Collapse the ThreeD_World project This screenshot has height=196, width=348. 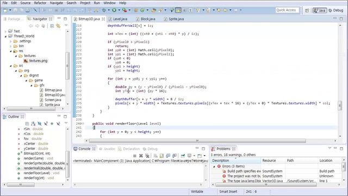5,36
